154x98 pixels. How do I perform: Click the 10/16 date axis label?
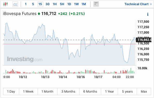click(81, 77)
